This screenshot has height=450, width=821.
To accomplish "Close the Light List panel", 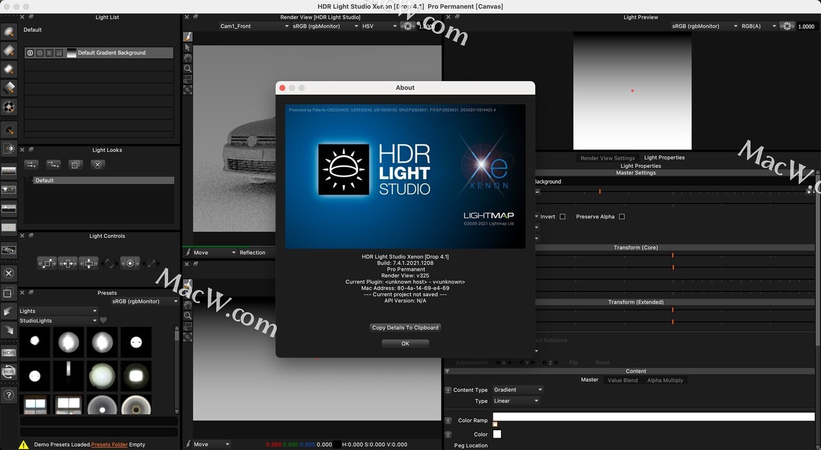I will [x=22, y=17].
